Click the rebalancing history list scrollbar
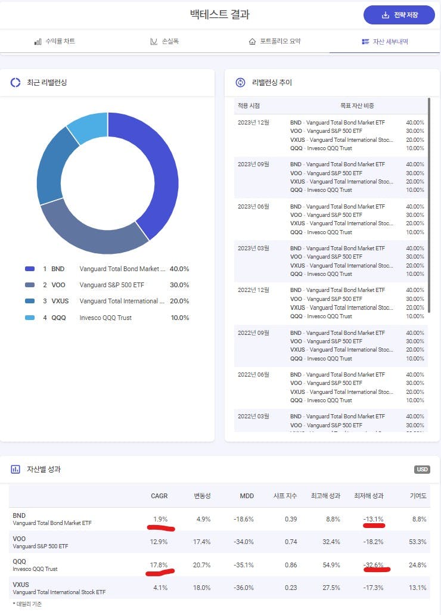 [429, 205]
